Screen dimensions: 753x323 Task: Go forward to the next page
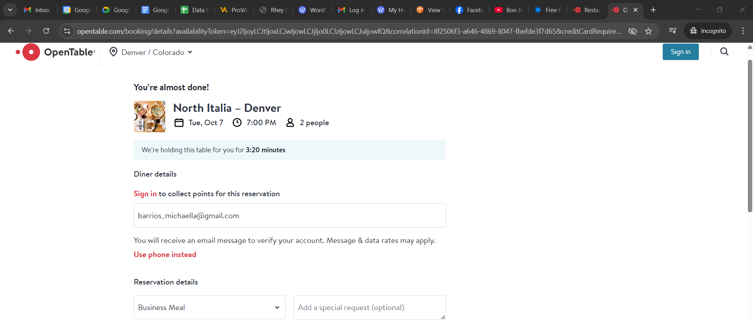point(28,31)
